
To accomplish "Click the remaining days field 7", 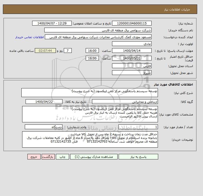I will point(67,51).
